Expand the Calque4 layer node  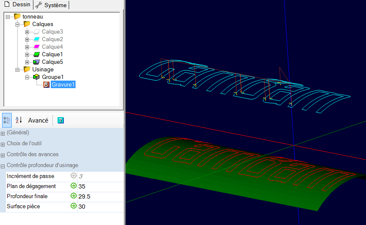coord(27,47)
